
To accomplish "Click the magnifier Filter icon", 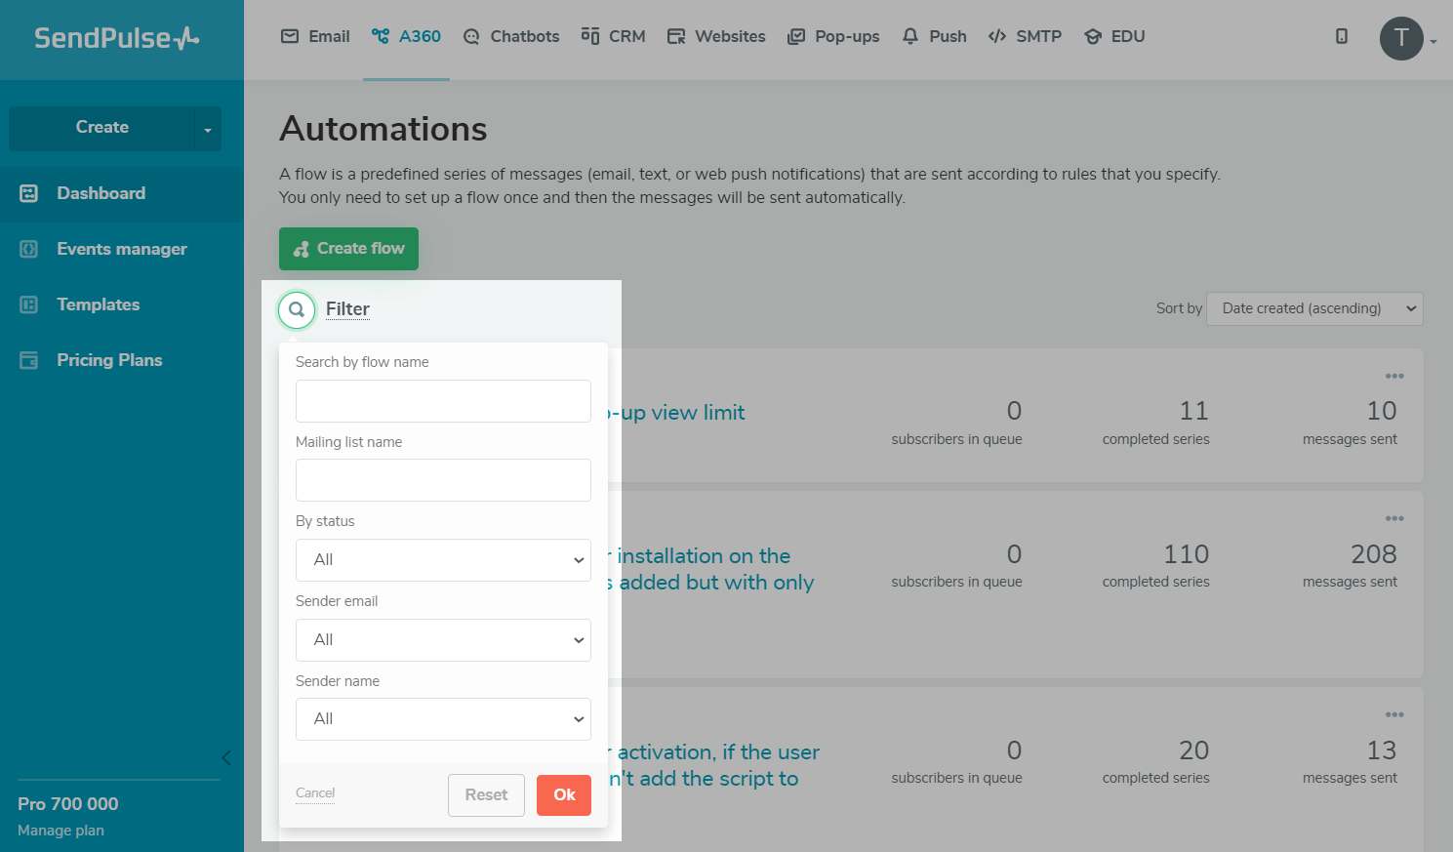I will (x=297, y=309).
